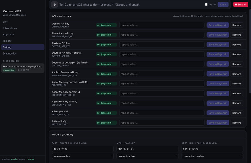Click the 'succeeded' status badge

pyautogui.click(x=9, y=70)
